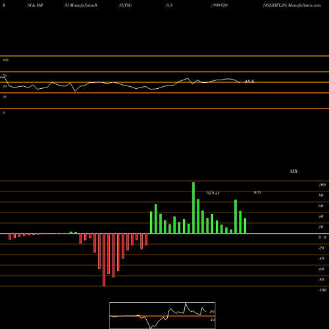
Task: Select the tallest green MR histogram bar
Action: [193, 208]
